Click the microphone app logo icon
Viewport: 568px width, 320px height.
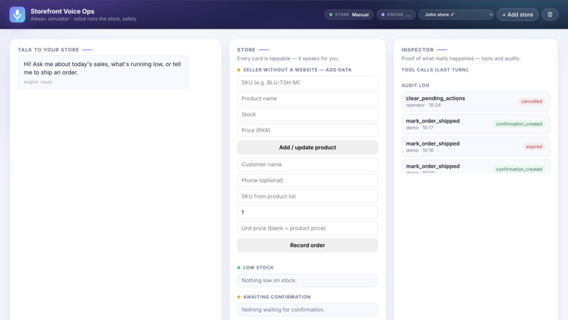click(x=18, y=15)
